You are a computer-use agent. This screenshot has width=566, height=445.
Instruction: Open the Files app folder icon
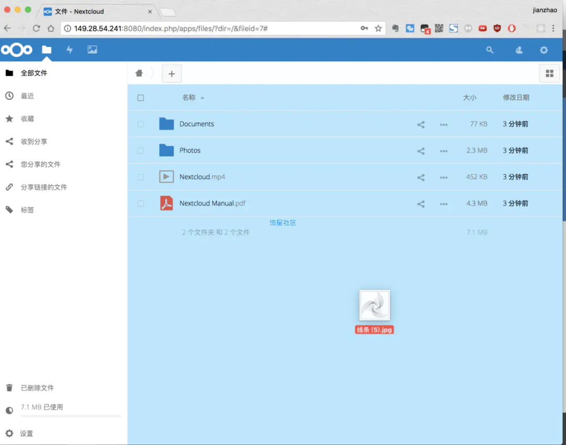47,50
